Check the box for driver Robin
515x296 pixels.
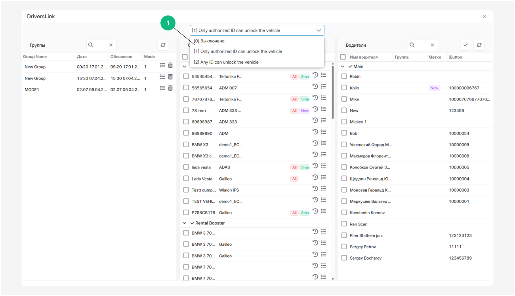point(344,76)
